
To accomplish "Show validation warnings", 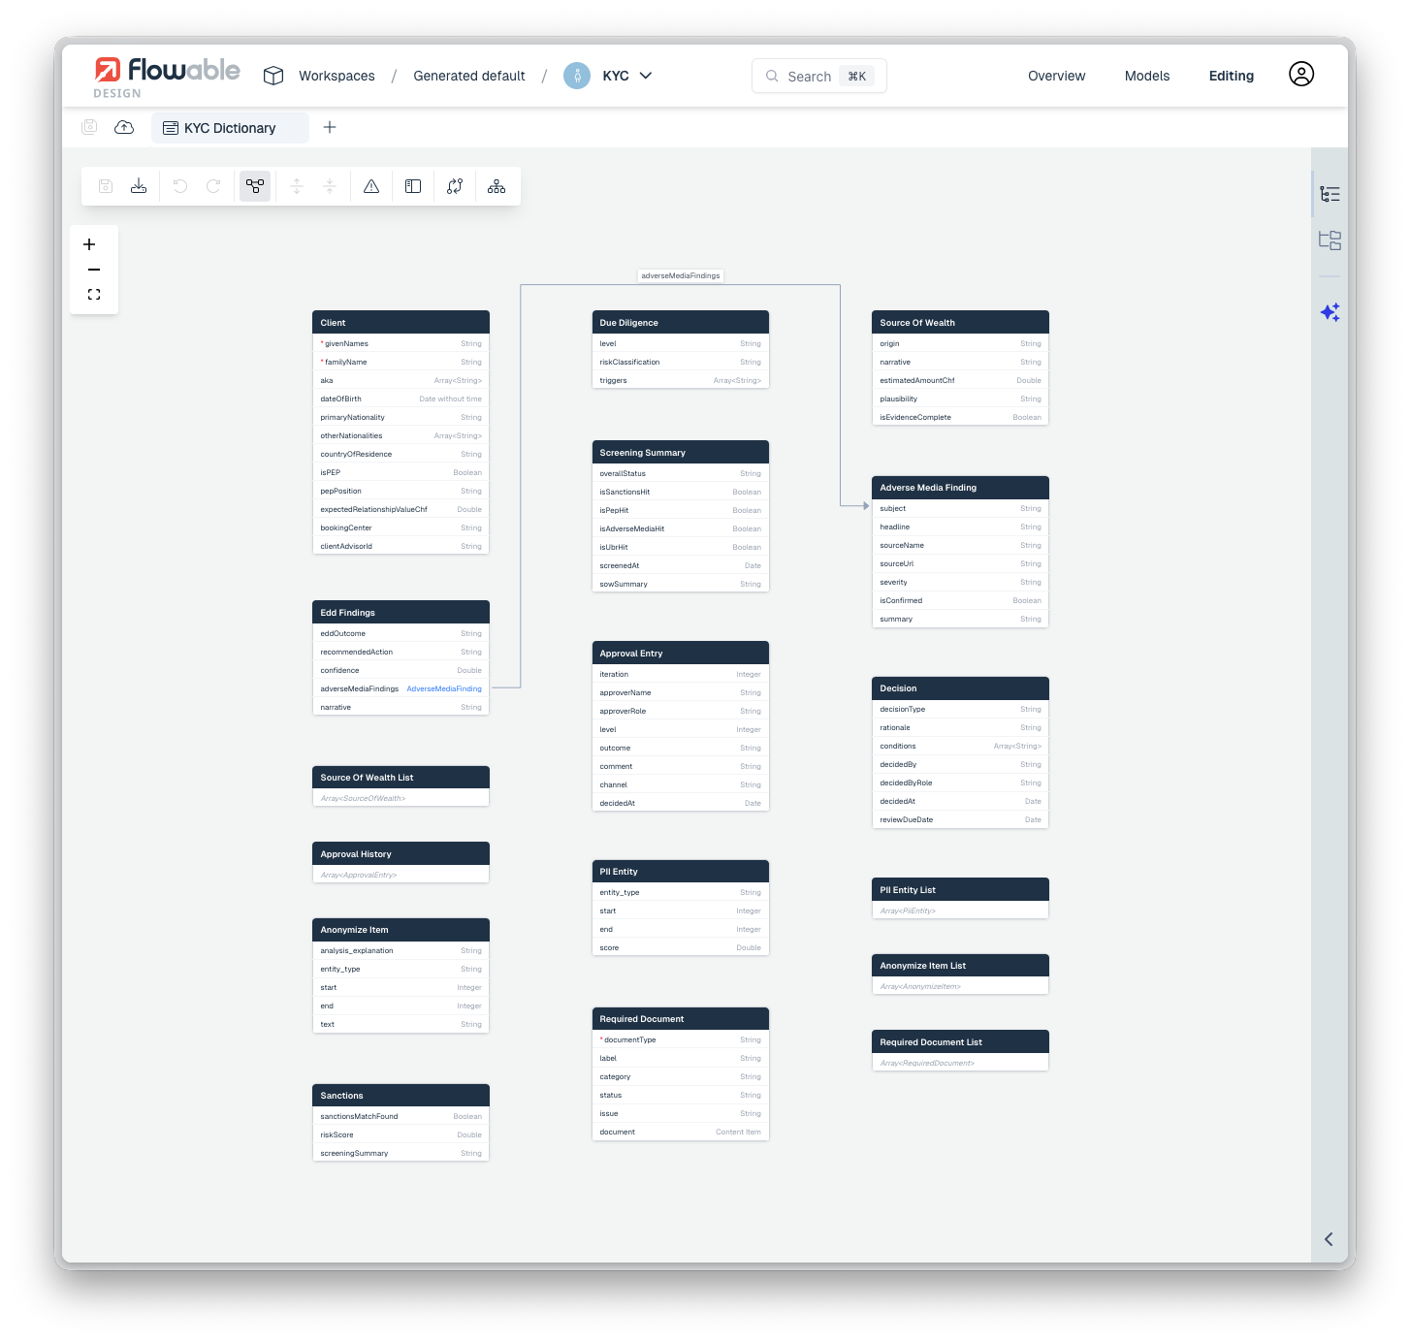I will pyautogui.click(x=371, y=186).
